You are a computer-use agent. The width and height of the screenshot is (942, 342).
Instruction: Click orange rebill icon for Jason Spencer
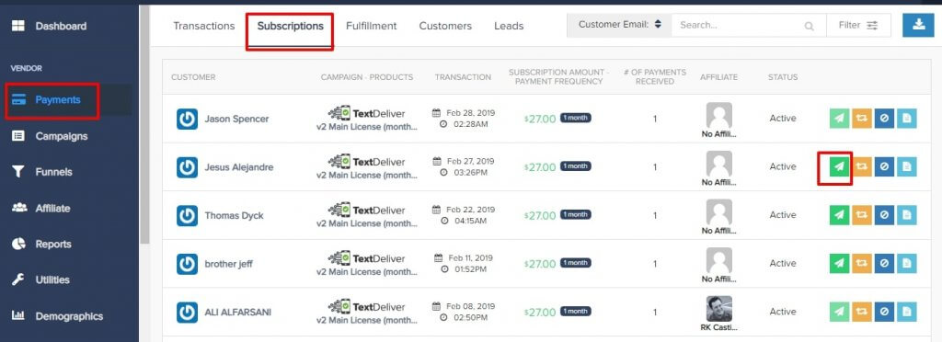[x=862, y=119]
